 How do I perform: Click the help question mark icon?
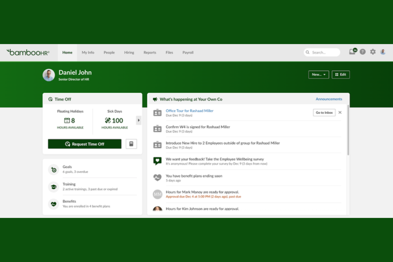click(x=362, y=52)
